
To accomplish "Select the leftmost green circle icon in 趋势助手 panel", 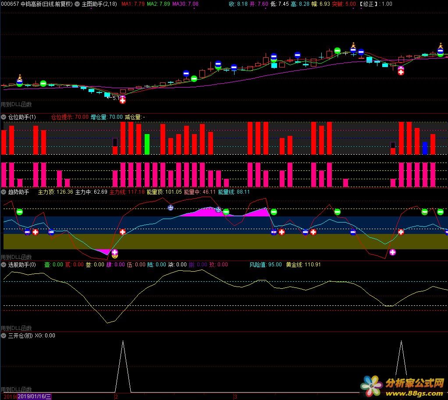I will (x=19, y=212).
